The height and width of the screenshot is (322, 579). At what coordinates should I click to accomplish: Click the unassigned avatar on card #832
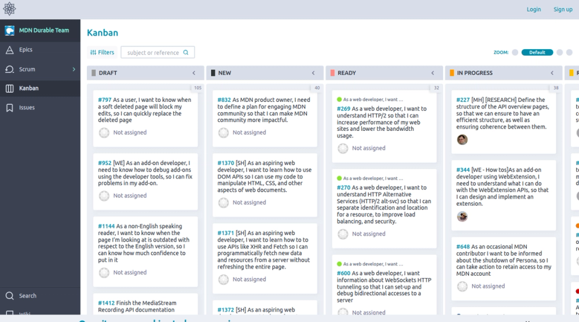223,133
